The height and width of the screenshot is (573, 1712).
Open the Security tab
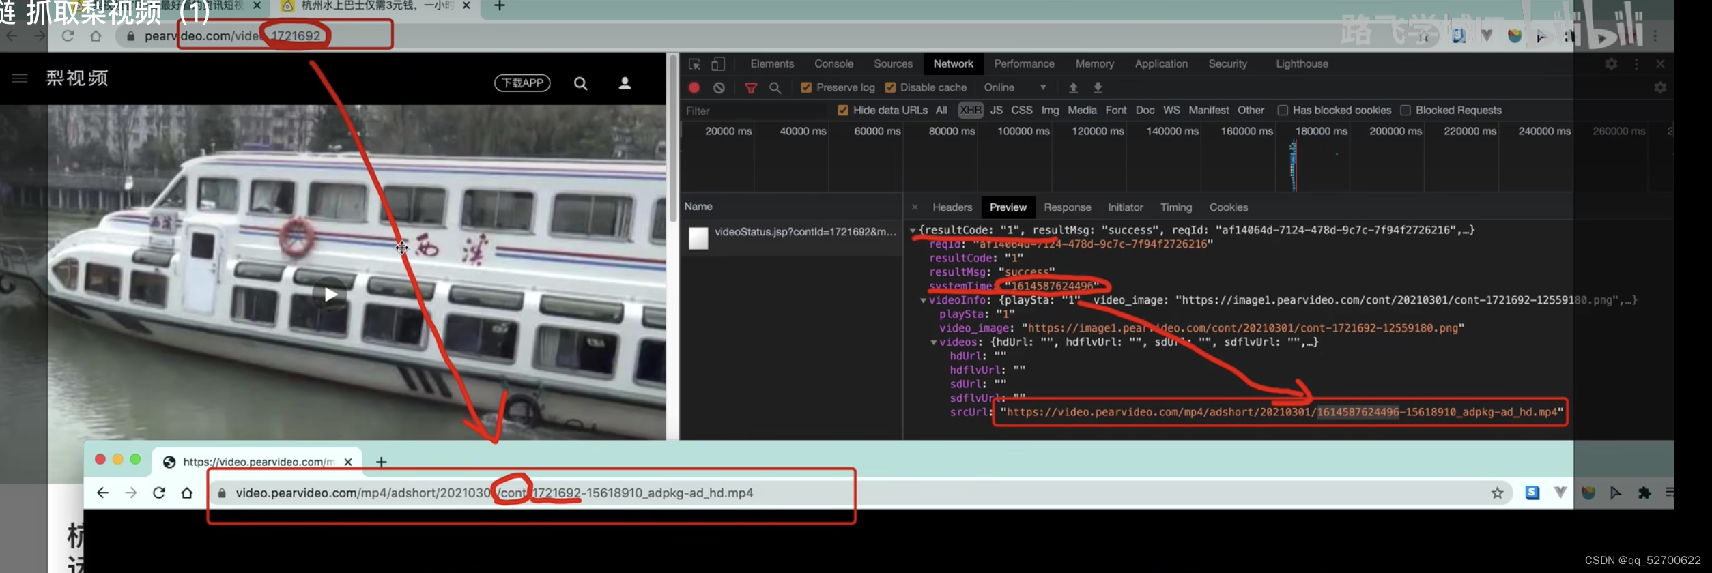1227,63
